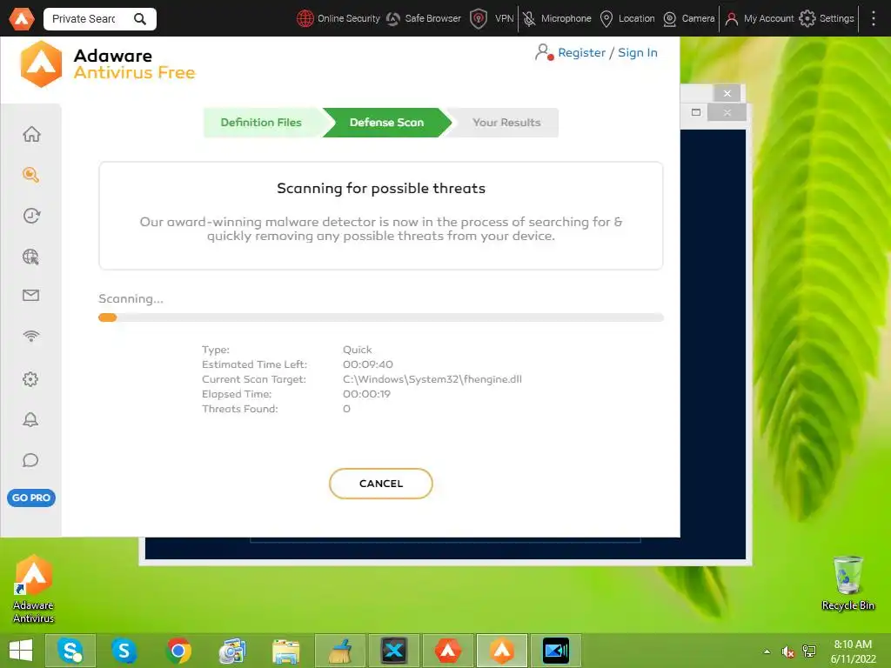Open CCleaner broom icon in taskbar
This screenshot has height=668, width=891.
coord(340,651)
